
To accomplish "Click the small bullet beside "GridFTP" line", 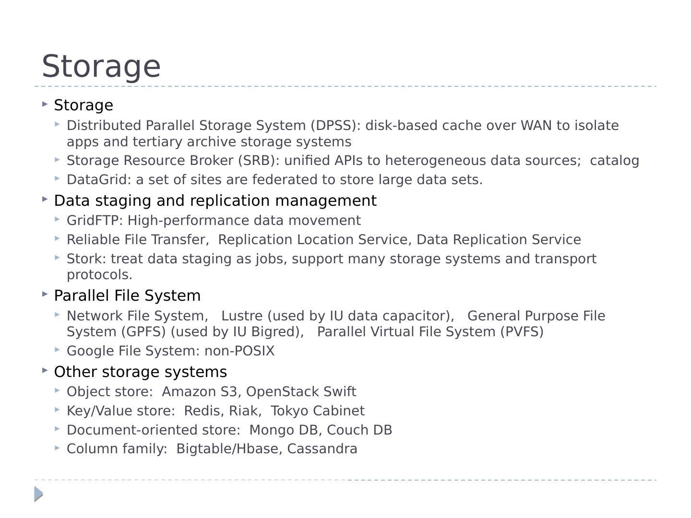I will [57, 219].
